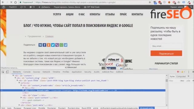The width and height of the screenshot is (194, 109).
Task: Switch to the Network DevTools tab
Action: (46, 72)
